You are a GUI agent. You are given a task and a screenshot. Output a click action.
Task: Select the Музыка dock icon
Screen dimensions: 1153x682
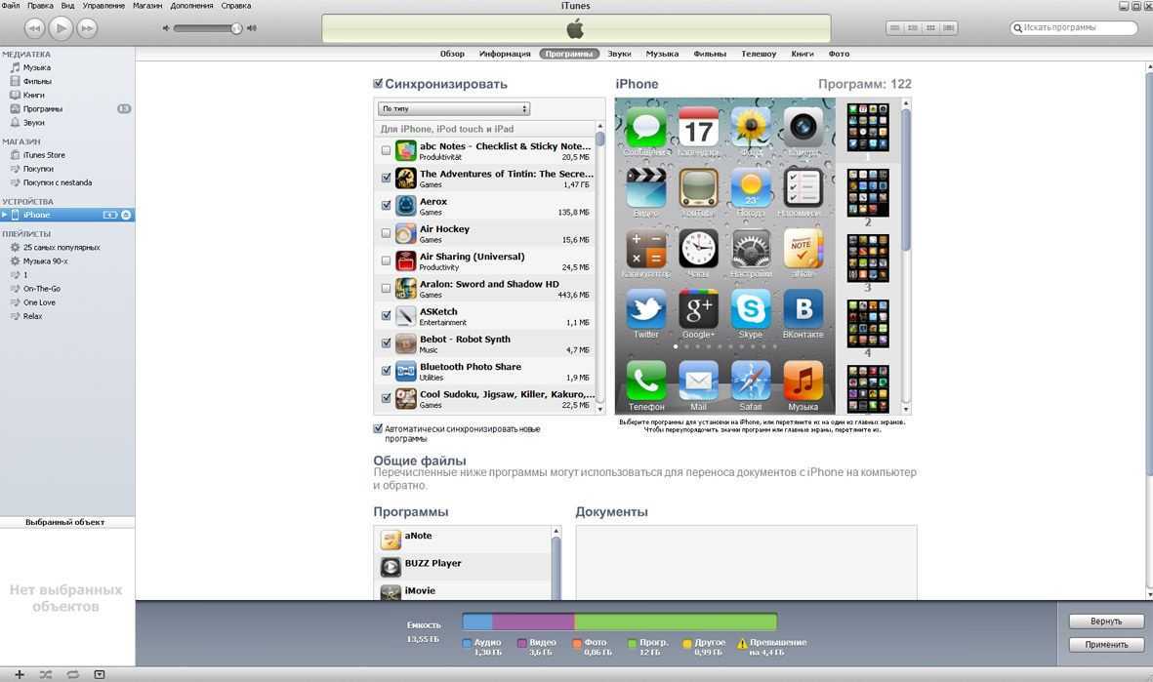pos(803,381)
